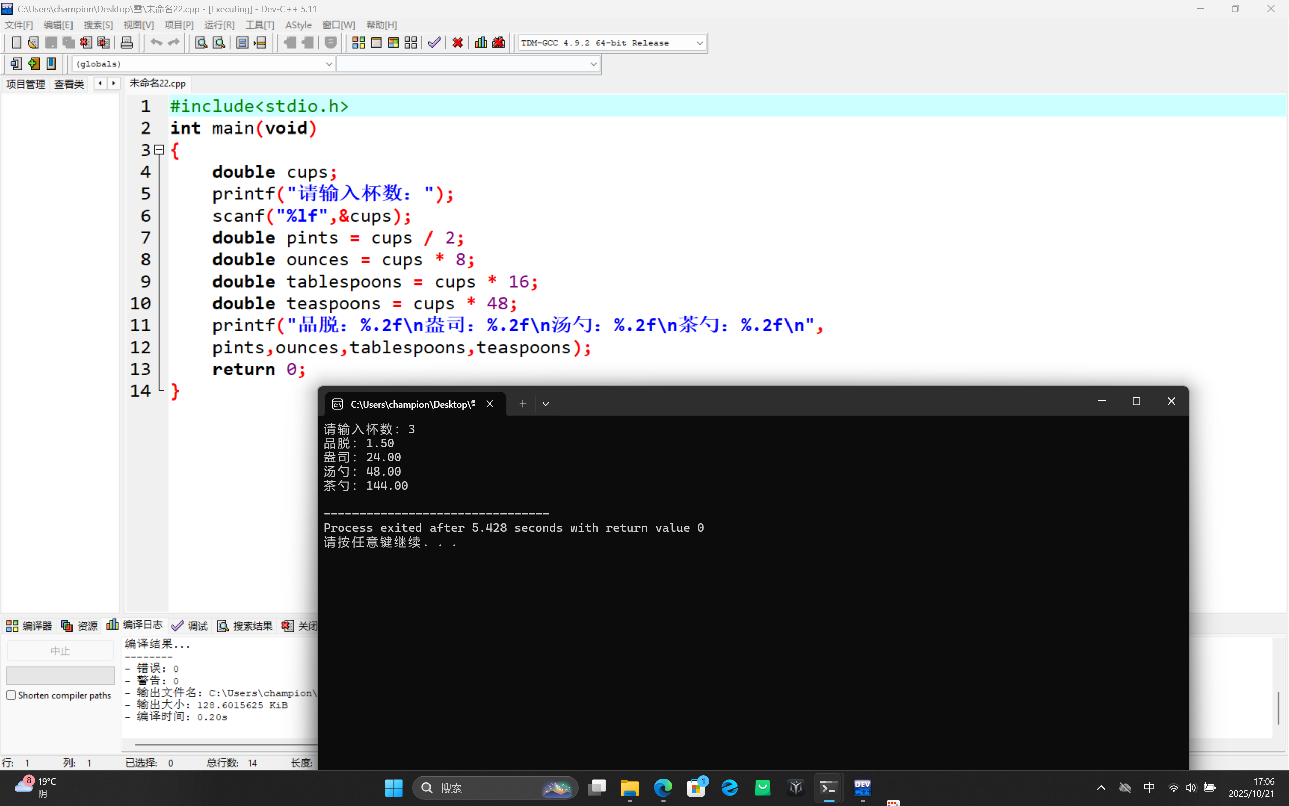This screenshot has height=806, width=1289.
Task: Click the red X stop execution icon
Action: 457,43
